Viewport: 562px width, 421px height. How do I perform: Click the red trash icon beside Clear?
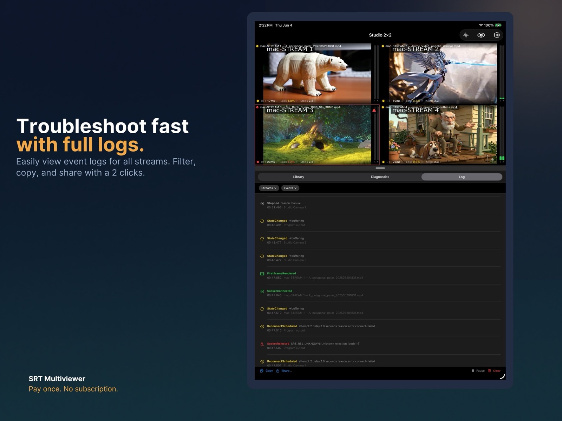click(x=490, y=371)
